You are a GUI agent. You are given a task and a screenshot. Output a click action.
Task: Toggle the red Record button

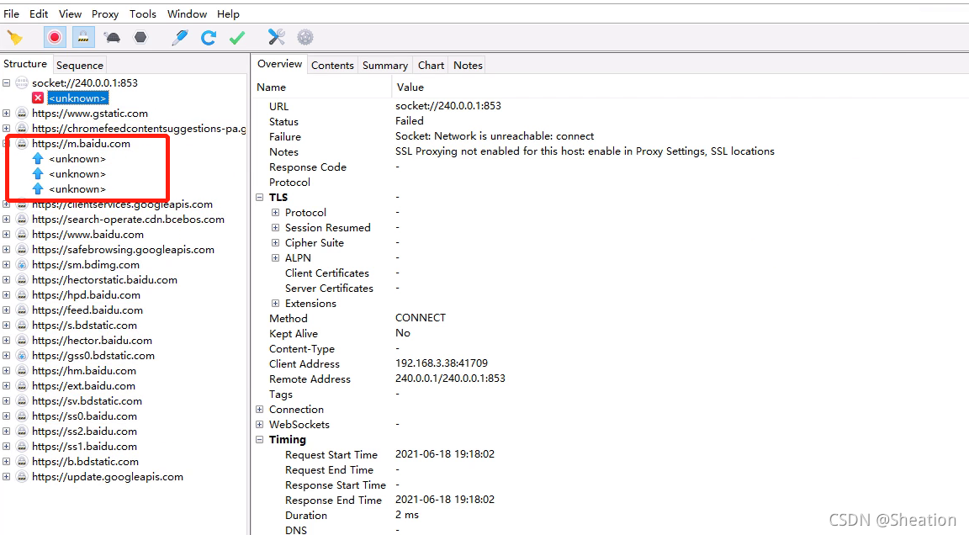pyautogui.click(x=55, y=38)
